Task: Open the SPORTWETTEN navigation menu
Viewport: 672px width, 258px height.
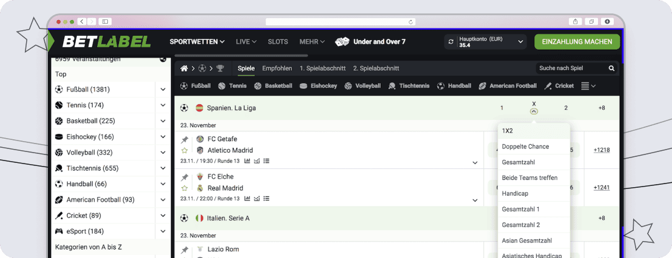Action: tap(197, 42)
